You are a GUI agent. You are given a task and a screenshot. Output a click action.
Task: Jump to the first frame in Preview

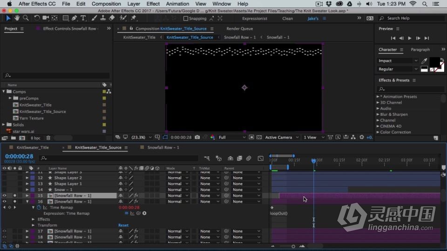coord(393,38)
